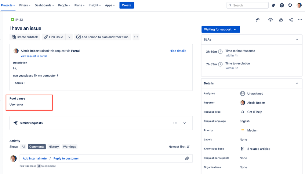Click the Hide details link

pos(178,51)
